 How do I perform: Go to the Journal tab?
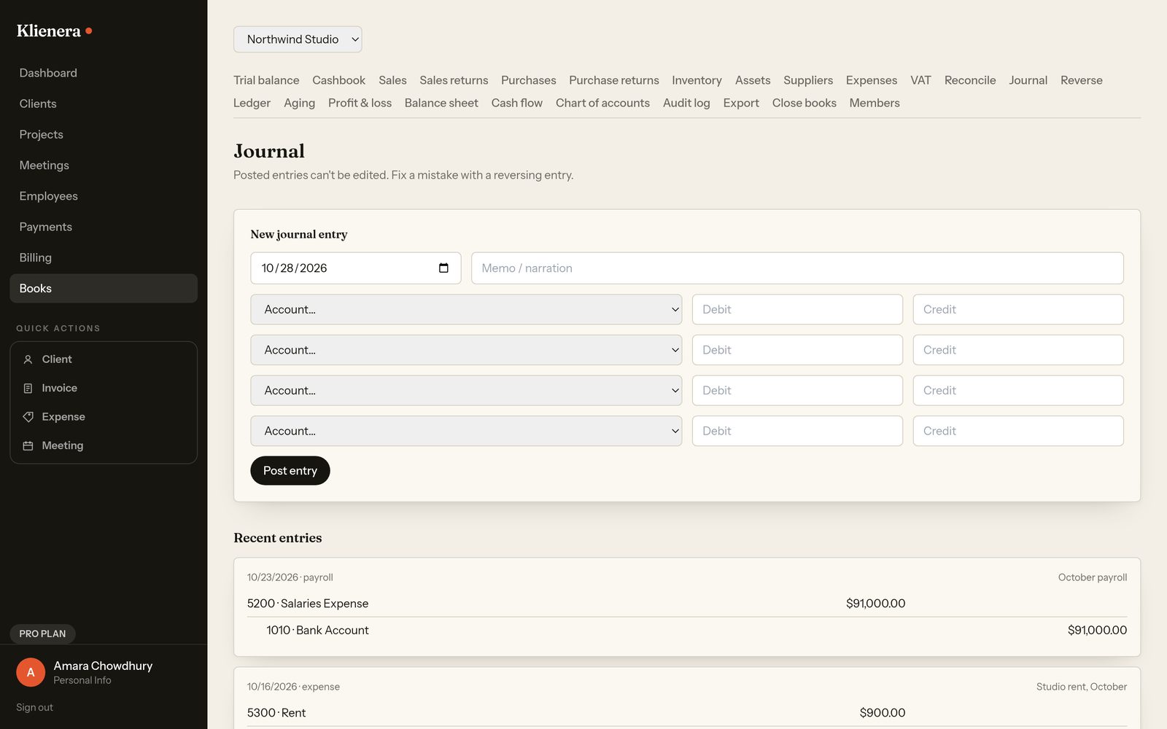[x=1028, y=80]
